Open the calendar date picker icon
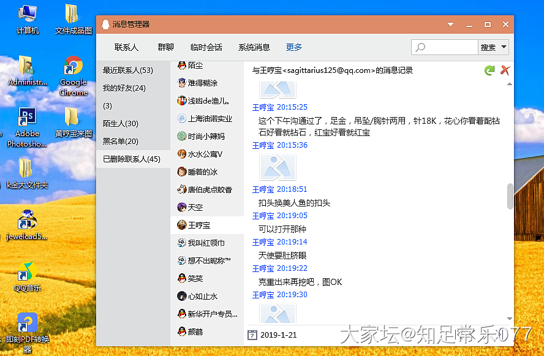 [x=251, y=335]
